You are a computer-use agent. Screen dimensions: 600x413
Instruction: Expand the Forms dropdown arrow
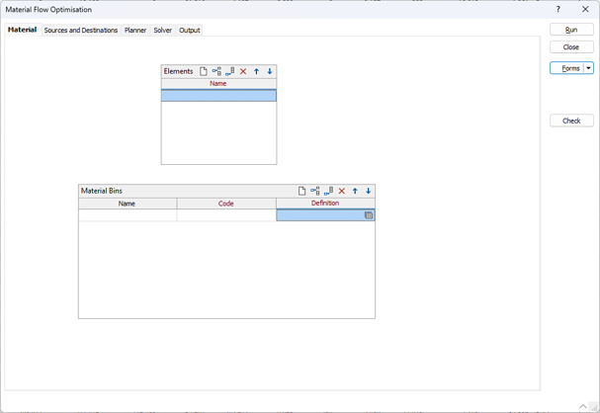[x=589, y=68]
